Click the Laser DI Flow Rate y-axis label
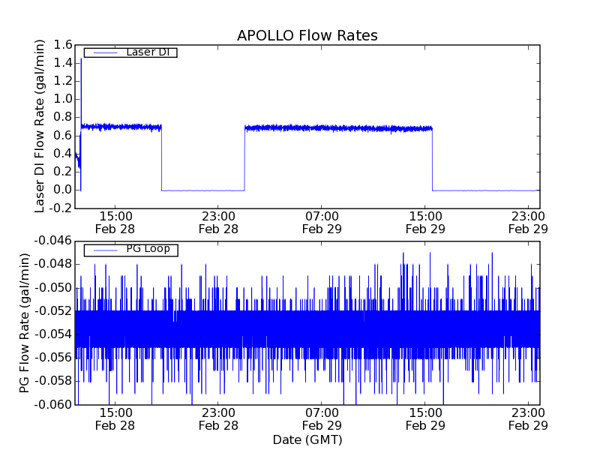Image resolution: width=600 pixels, height=450 pixels. pos(40,126)
